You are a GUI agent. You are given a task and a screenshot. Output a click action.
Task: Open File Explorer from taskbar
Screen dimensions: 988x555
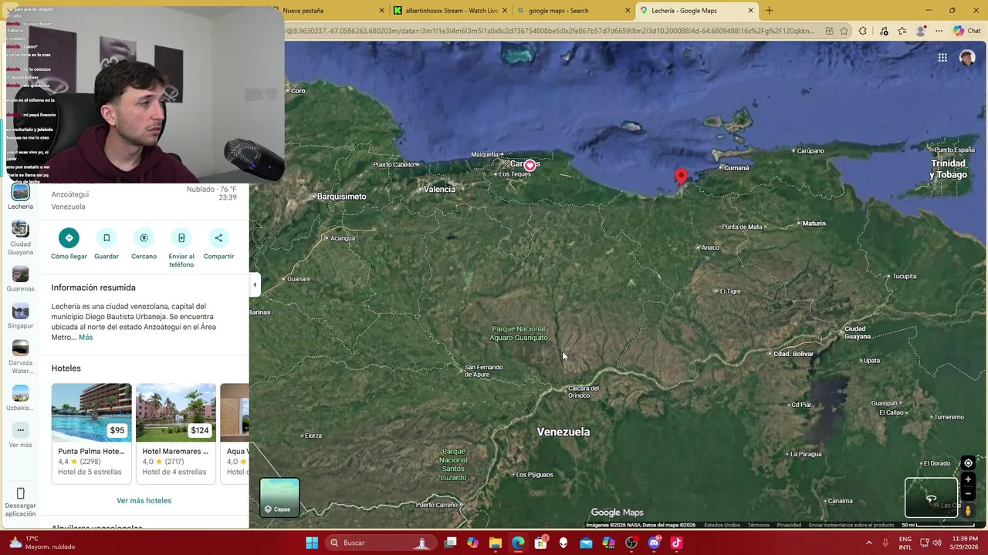click(496, 543)
